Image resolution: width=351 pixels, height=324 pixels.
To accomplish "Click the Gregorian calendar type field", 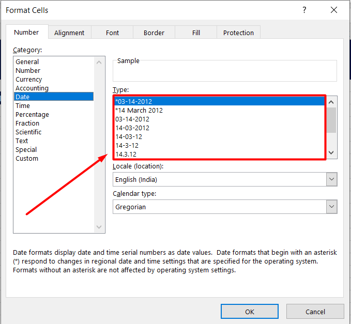I will click(219, 207).
